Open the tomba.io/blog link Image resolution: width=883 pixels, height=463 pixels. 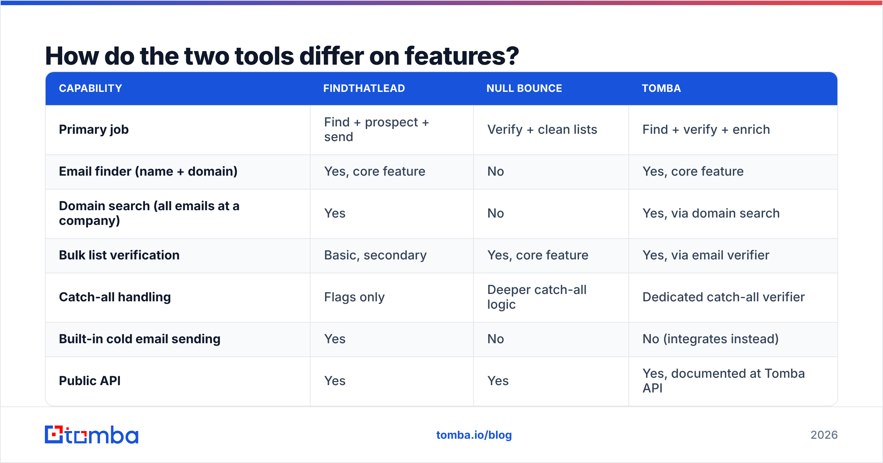(474, 435)
